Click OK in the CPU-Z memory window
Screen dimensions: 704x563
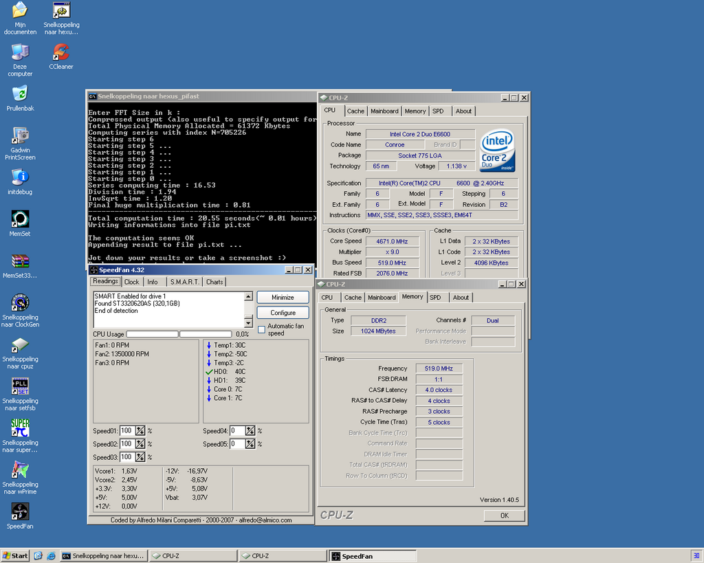pos(504,516)
